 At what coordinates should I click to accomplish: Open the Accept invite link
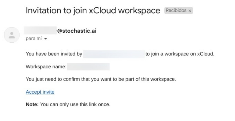pyautogui.click(x=40, y=92)
